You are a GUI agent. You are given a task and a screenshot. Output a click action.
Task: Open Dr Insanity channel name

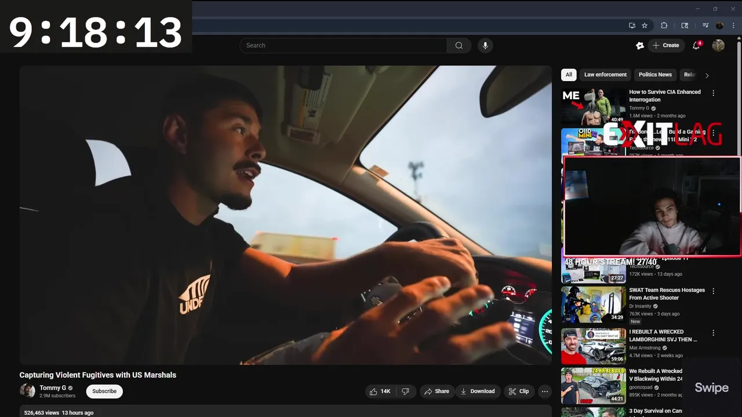[x=640, y=306]
